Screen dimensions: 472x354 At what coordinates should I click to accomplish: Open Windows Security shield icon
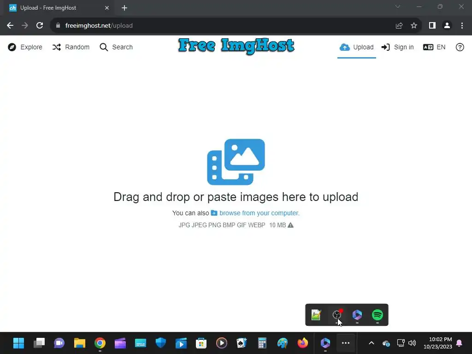pos(161,343)
